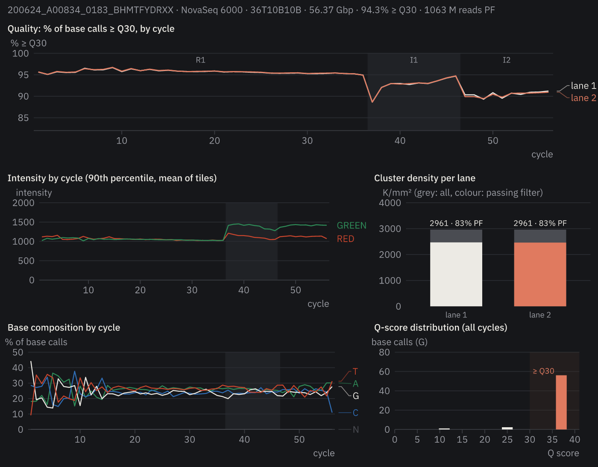This screenshot has width=598, height=467.
Task: Click the "lane 2" axis label under the cluster density bar
Action: pos(540,315)
